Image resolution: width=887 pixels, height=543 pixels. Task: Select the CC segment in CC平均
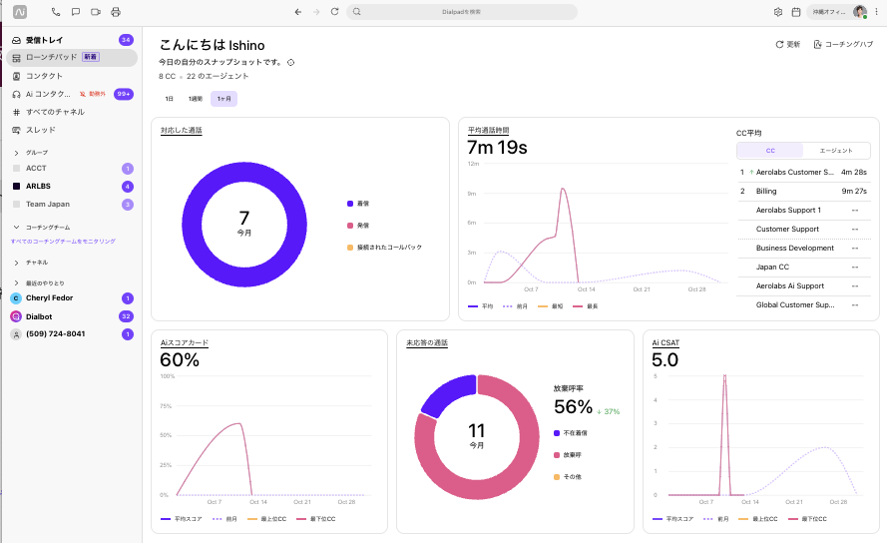[x=770, y=151]
